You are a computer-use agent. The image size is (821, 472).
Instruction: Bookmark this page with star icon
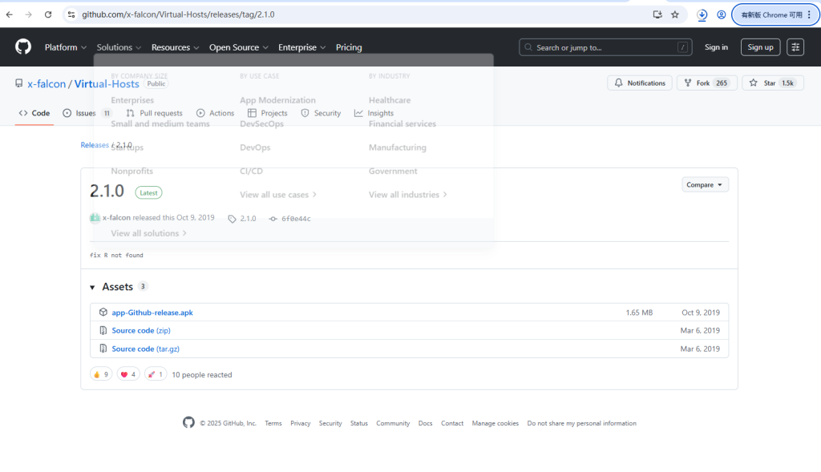tap(675, 14)
